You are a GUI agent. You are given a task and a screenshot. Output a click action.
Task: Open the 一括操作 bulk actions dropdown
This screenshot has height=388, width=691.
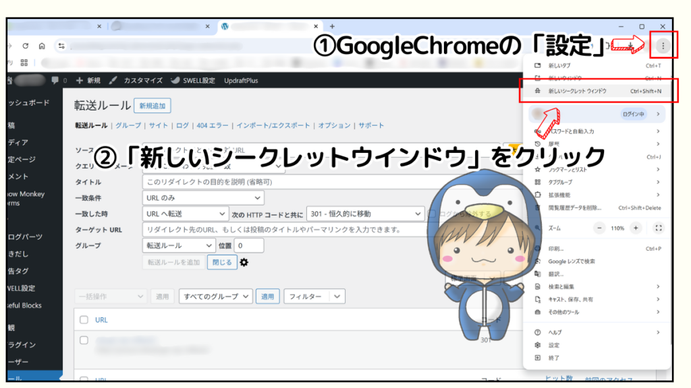(111, 296)
